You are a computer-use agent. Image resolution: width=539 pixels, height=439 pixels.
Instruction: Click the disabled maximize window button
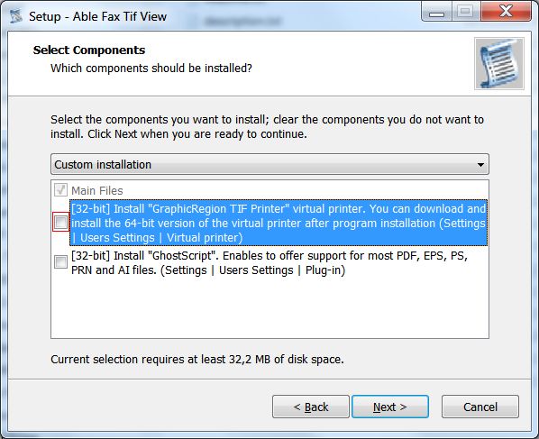click(465, 12)
